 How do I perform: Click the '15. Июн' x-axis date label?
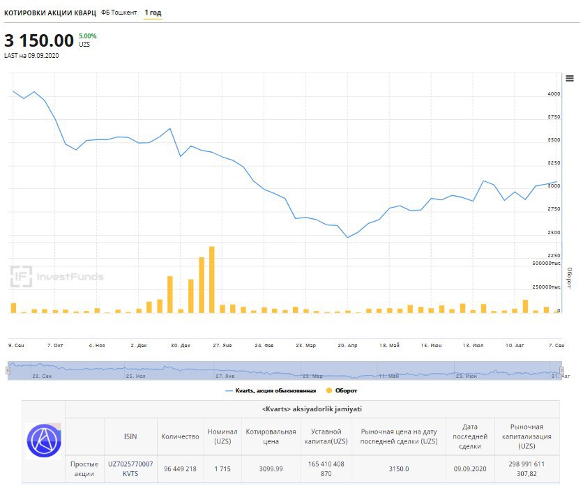[x=431, y=345]
